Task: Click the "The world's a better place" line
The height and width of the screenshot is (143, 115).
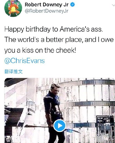Action: pyautogui.click(x=59, y=40)
